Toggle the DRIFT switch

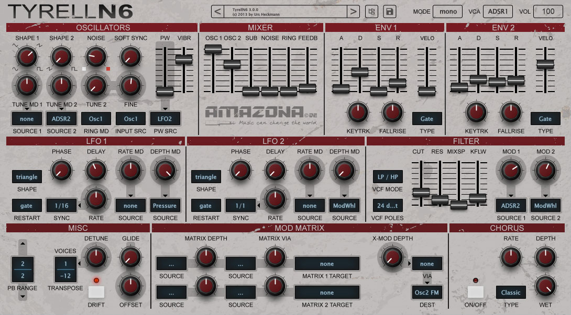coord(96,292)
